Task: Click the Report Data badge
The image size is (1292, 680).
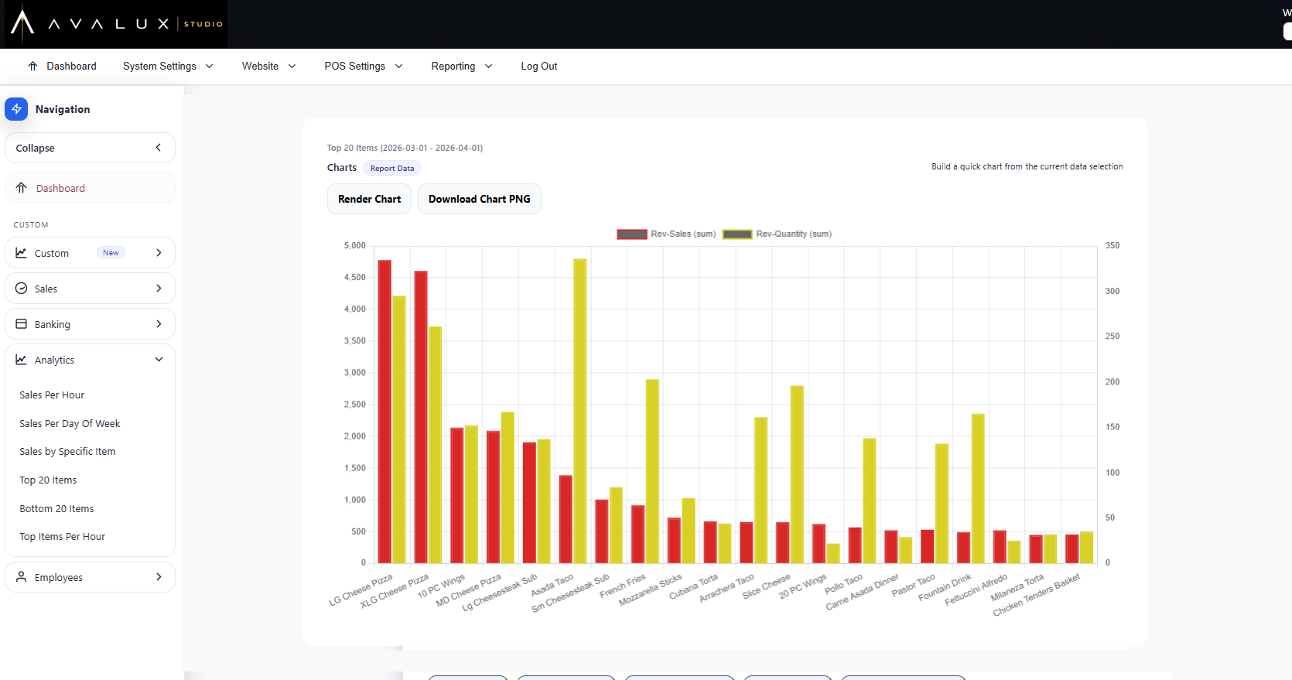Action: (392, 169)
